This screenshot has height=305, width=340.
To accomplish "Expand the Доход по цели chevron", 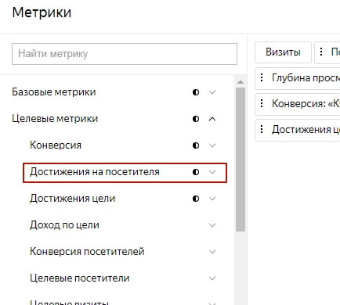I will point(212,225).
